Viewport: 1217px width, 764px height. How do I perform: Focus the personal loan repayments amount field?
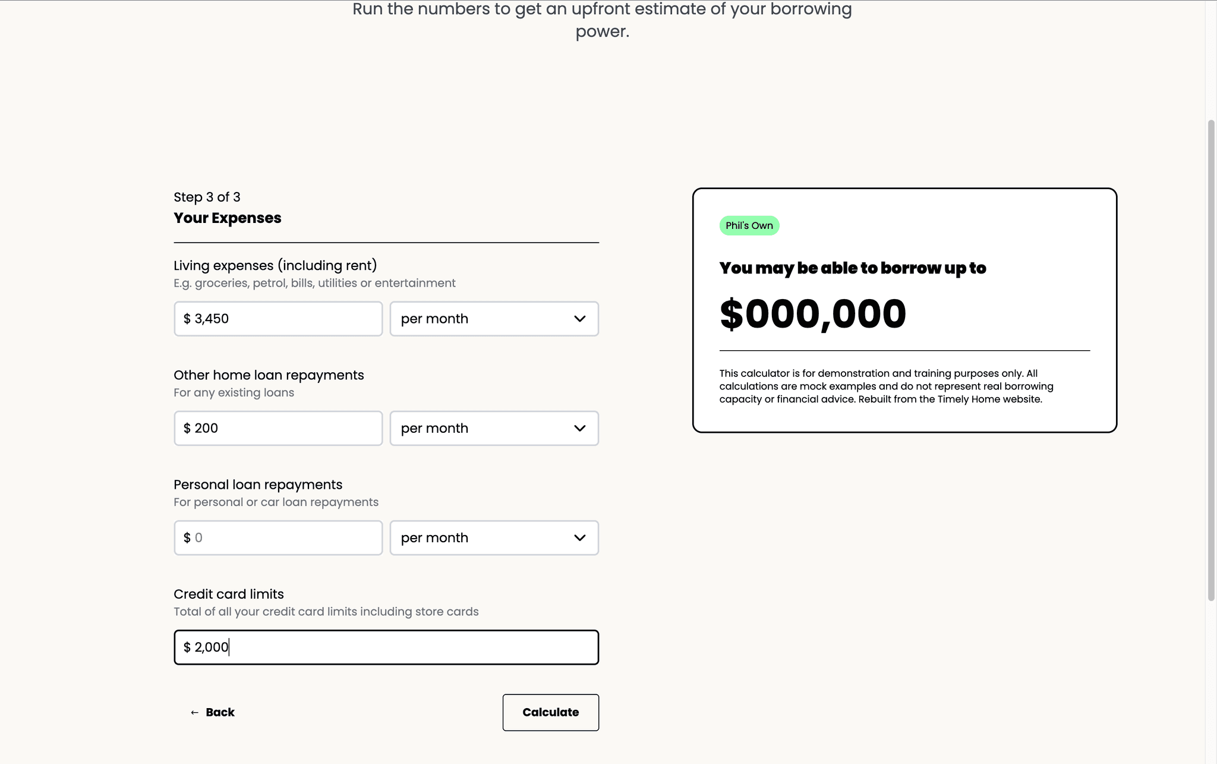point(278,537)
